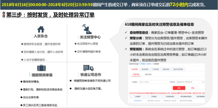Viewport: 218px width, 108px height.
Task: Open the calendar icon in the date field
Action: coord(203,82)
